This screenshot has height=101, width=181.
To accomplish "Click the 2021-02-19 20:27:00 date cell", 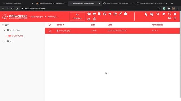I will (x=117, y=31).
